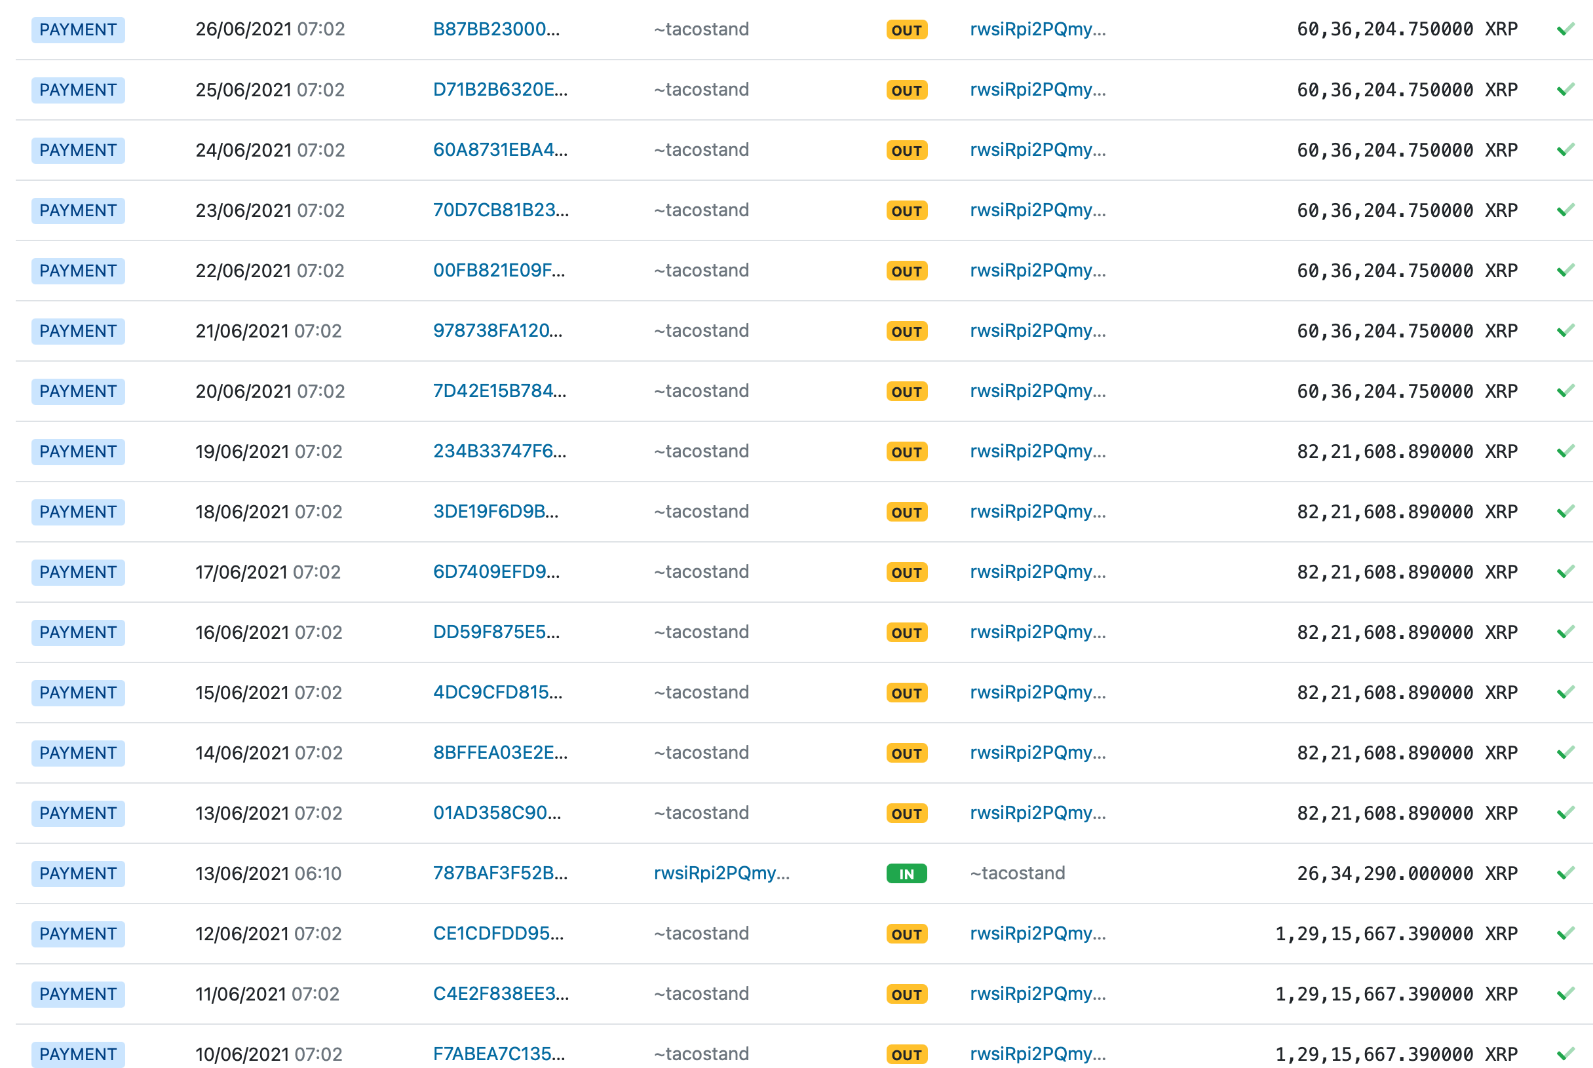
Task: Open transaction hash F7ABEA7C135...
Action: point(499,1054)
